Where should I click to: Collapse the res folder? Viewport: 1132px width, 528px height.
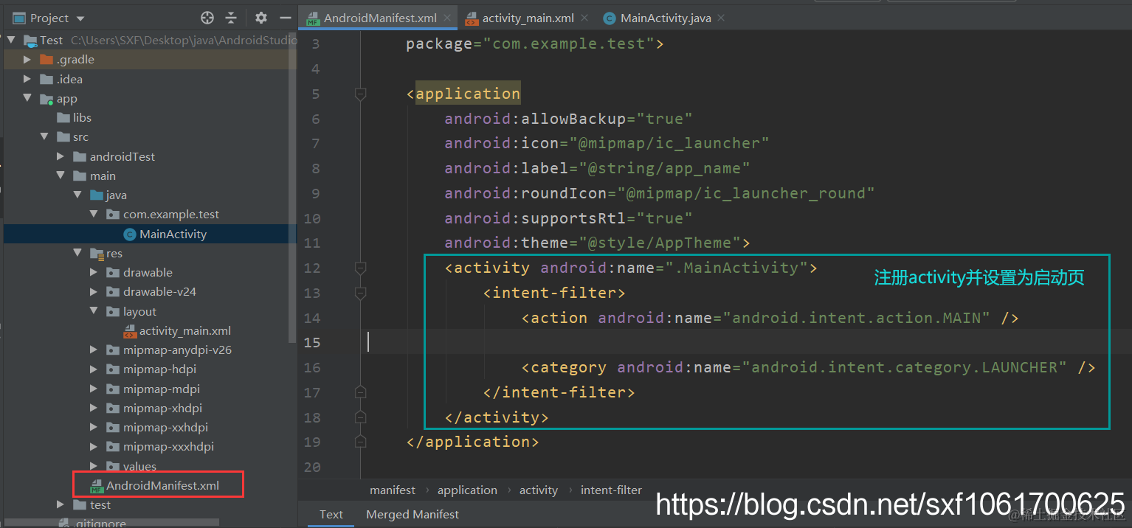[x=77, y=253]
